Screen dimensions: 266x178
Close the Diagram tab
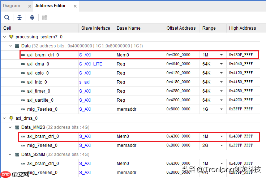click(30, 6)
